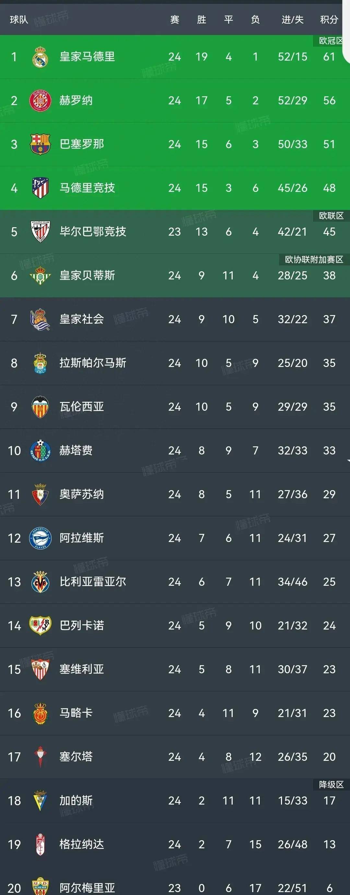The image size is (350, 895).
Task: Sort by 胜 wins column header
Action: (x=201, y=20)
